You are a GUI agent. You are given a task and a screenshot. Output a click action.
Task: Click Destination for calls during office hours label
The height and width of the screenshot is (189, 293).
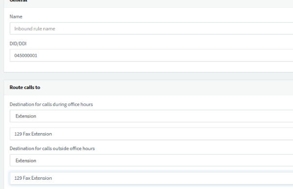click(51, 104)
